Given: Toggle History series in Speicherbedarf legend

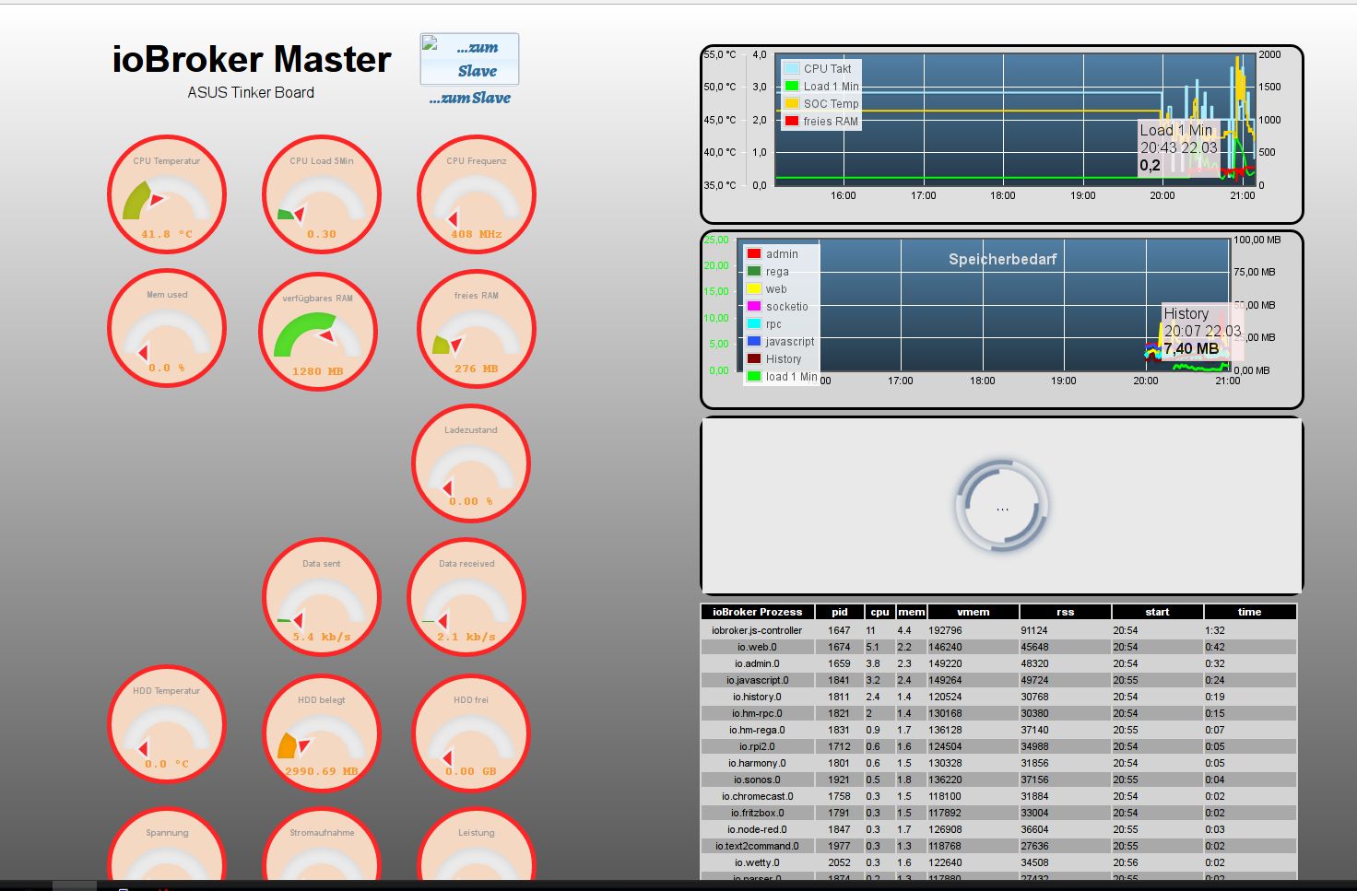Looking at the screenshot, I should pos(774,359).
